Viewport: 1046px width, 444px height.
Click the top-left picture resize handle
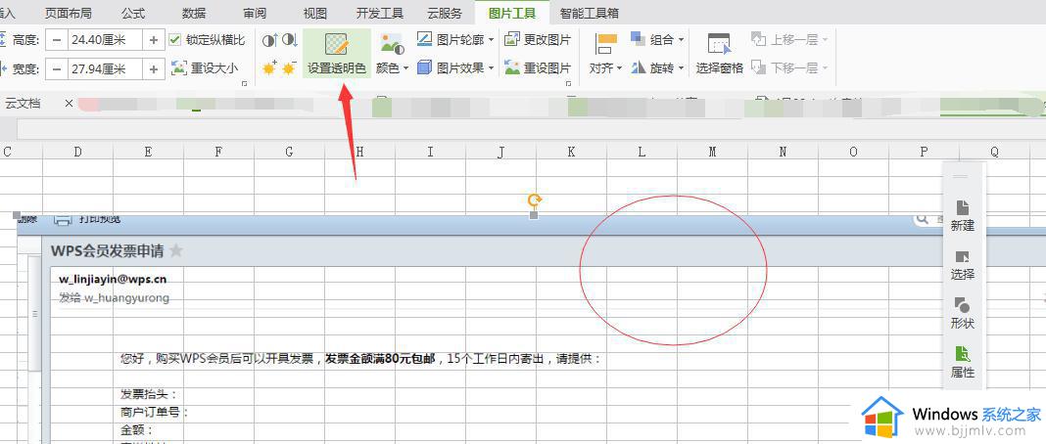point(18,214)
